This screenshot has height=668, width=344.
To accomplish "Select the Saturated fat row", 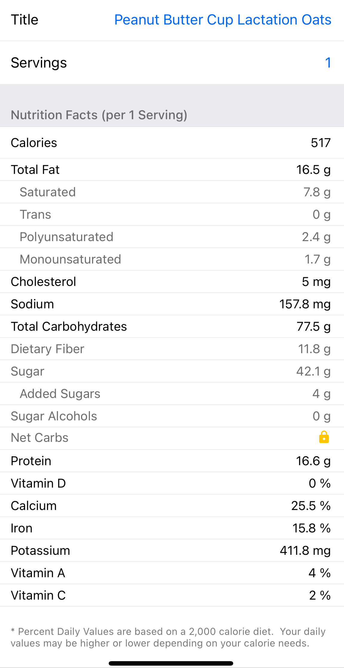I will (172, 192).
